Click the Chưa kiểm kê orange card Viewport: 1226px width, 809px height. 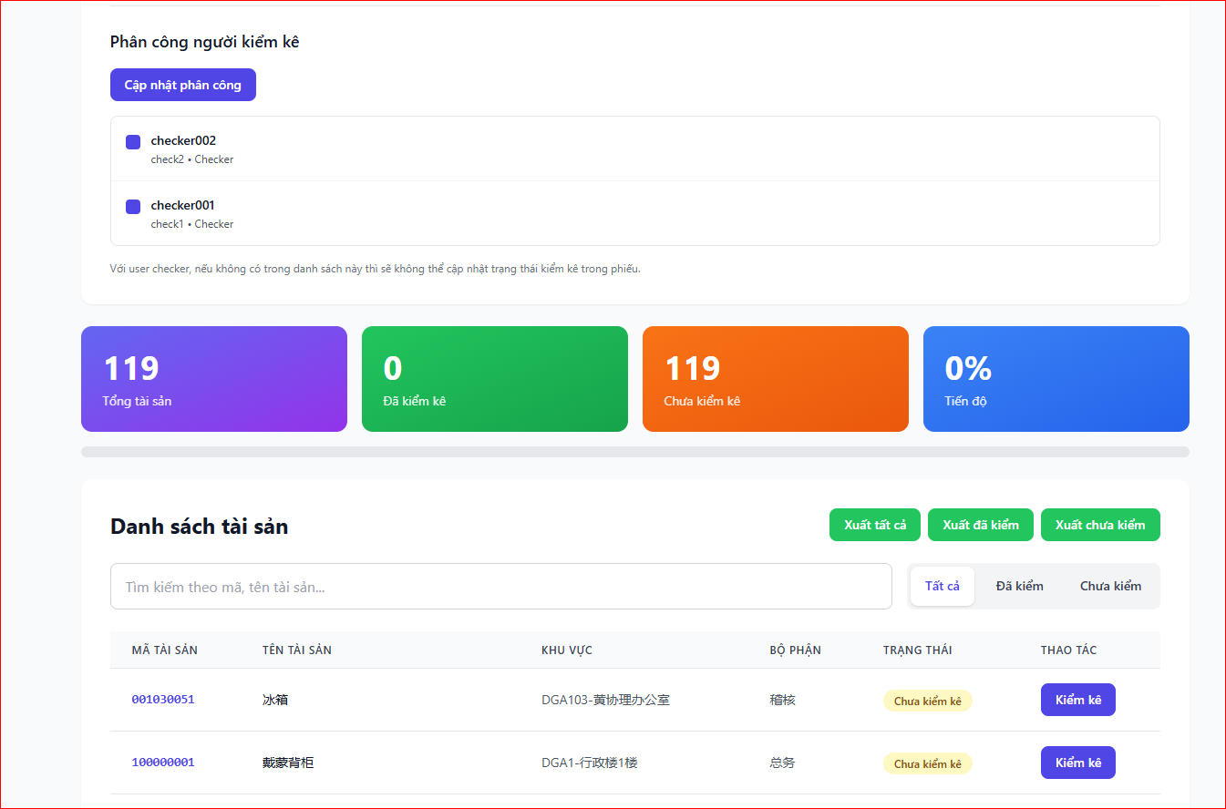(775, 379)
